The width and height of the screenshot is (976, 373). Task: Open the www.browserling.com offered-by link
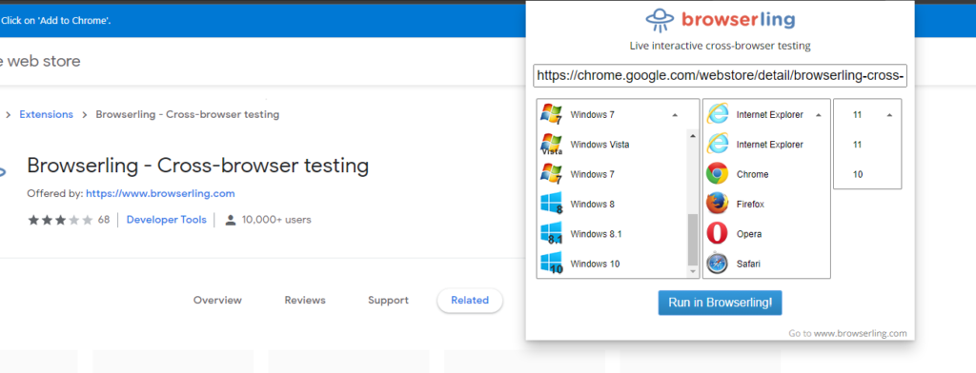tap(160, 193)
